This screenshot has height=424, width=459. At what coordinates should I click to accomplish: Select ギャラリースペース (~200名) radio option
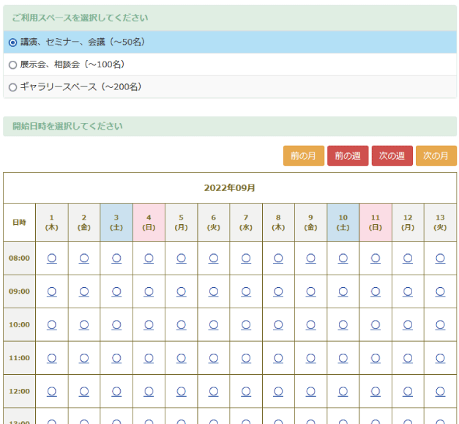(x=12, y=87)
